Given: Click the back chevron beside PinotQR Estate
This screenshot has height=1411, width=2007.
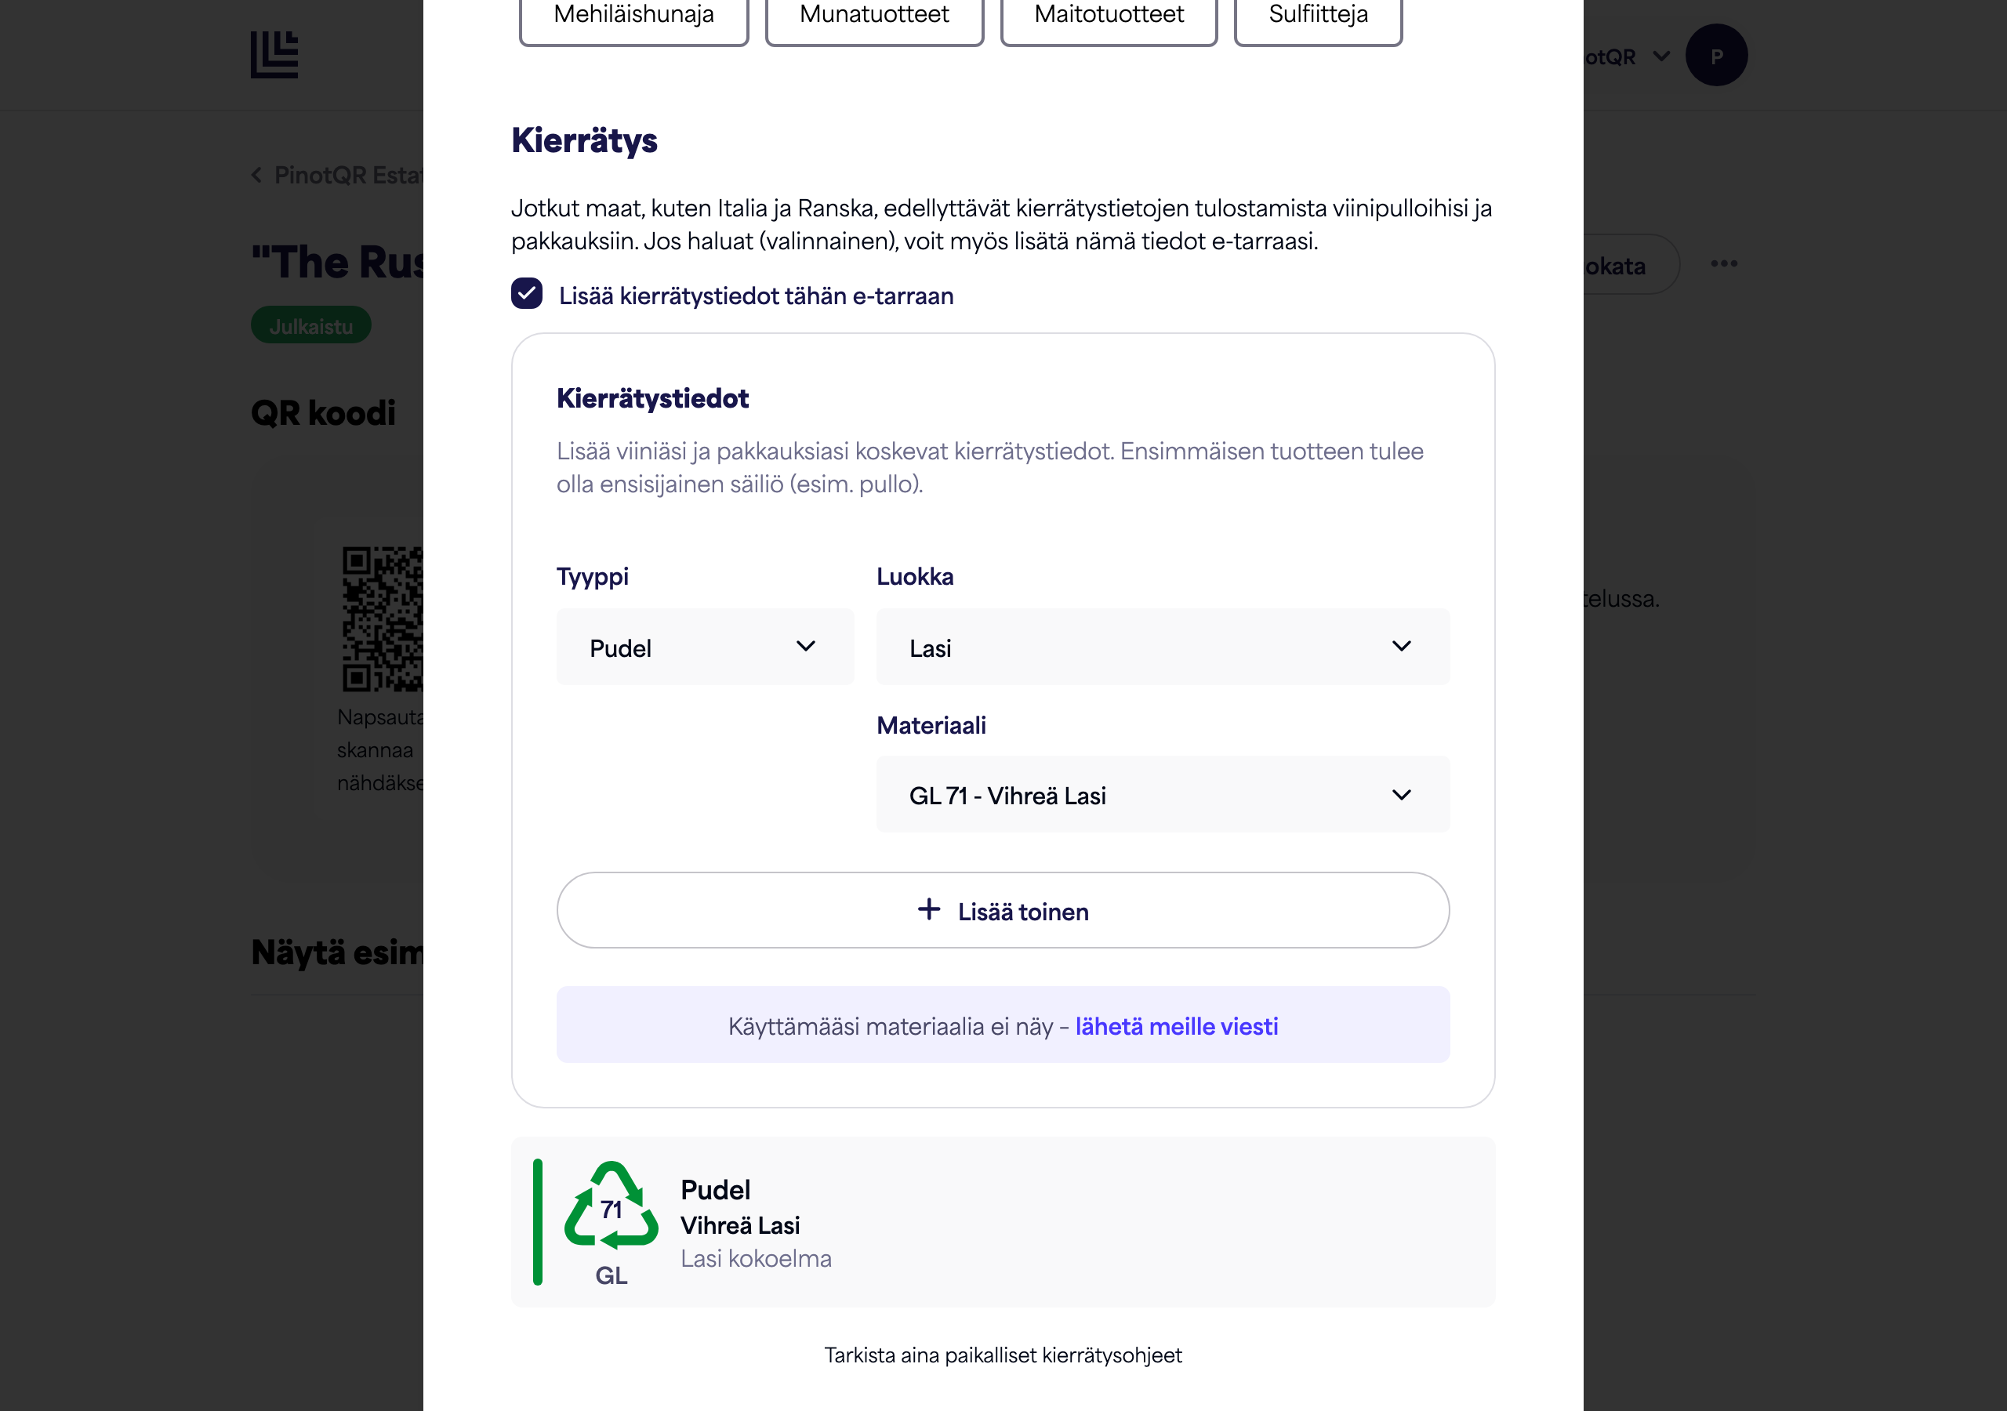Looking at the screenshot, I should (x=257, y=175).
